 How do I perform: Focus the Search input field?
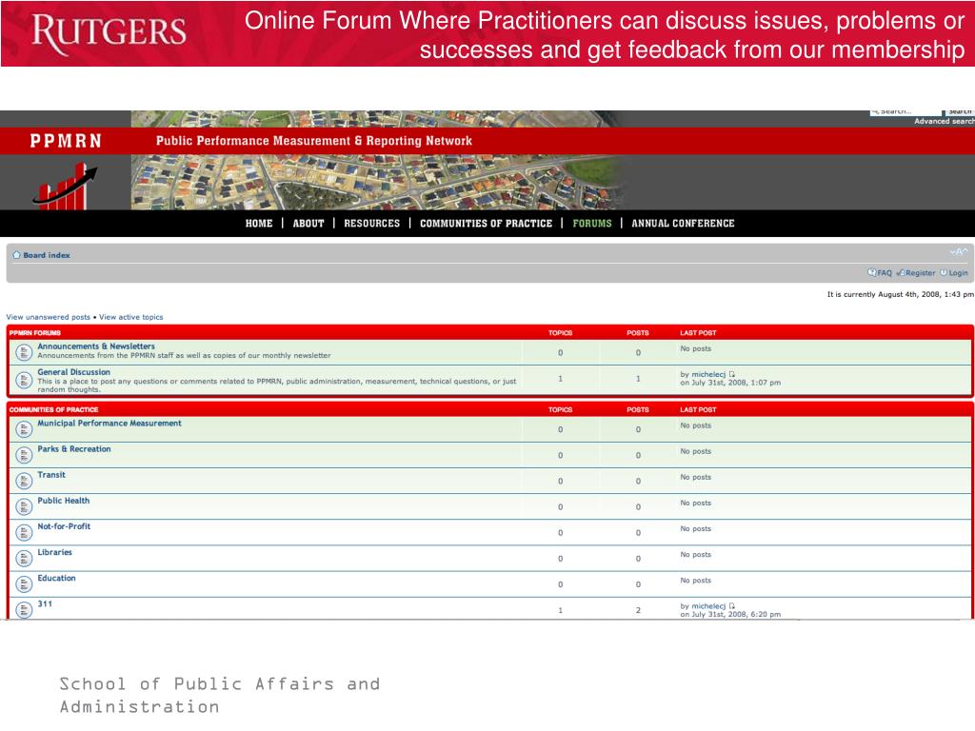(905, 112)
